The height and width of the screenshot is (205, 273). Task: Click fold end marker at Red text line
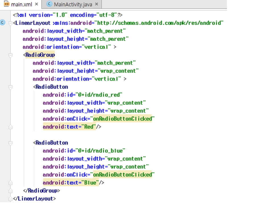11,127
